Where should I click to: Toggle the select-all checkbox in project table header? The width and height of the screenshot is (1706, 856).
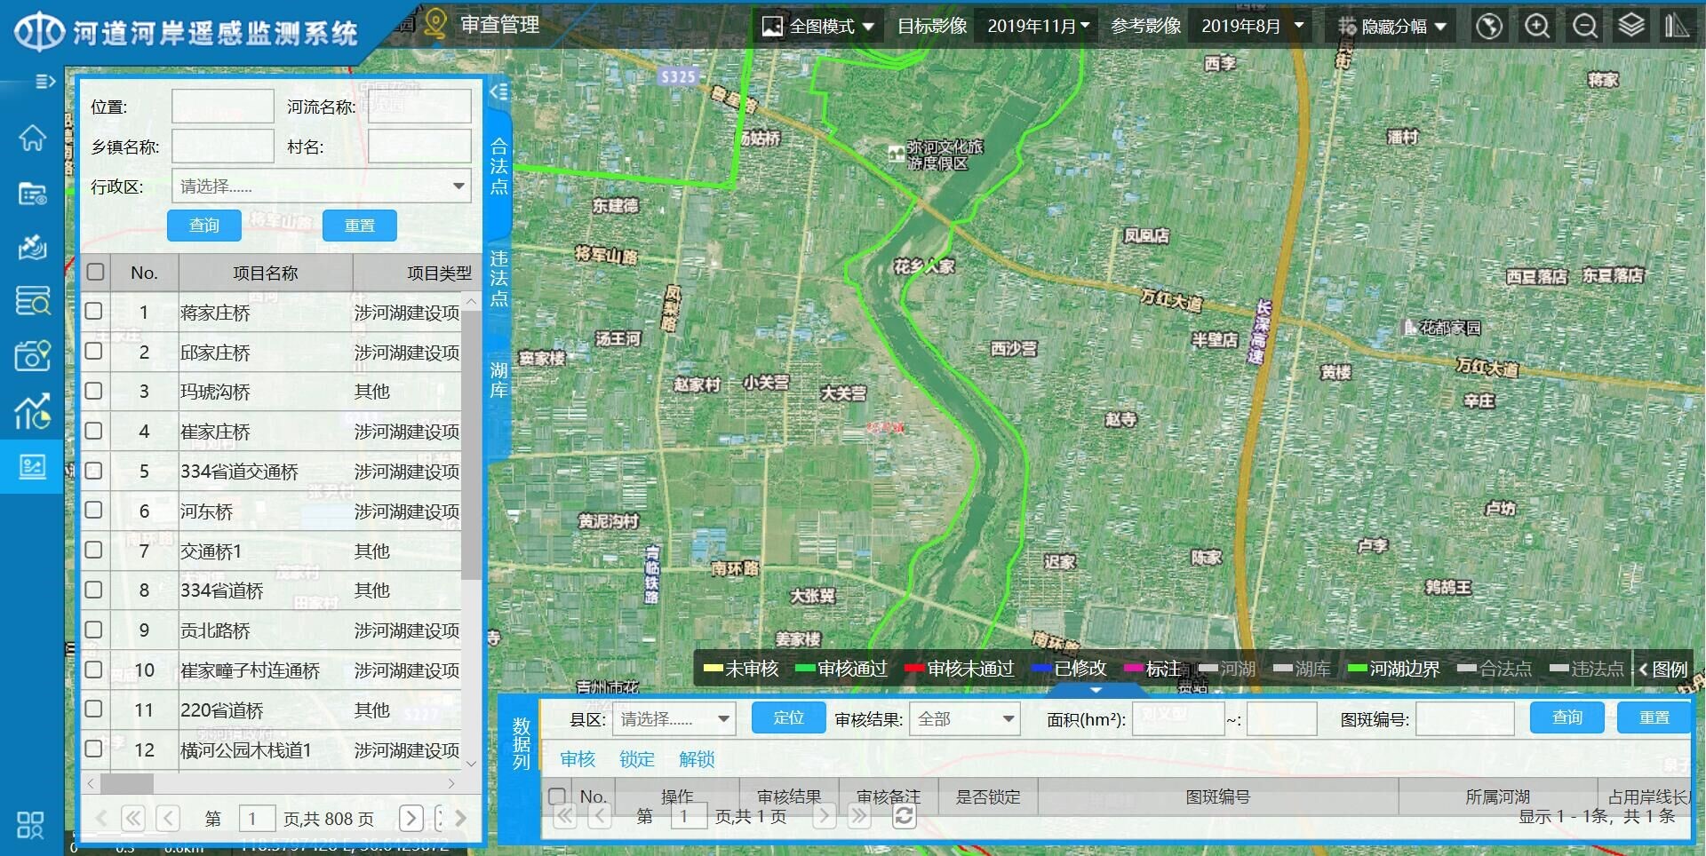[96, 272]
